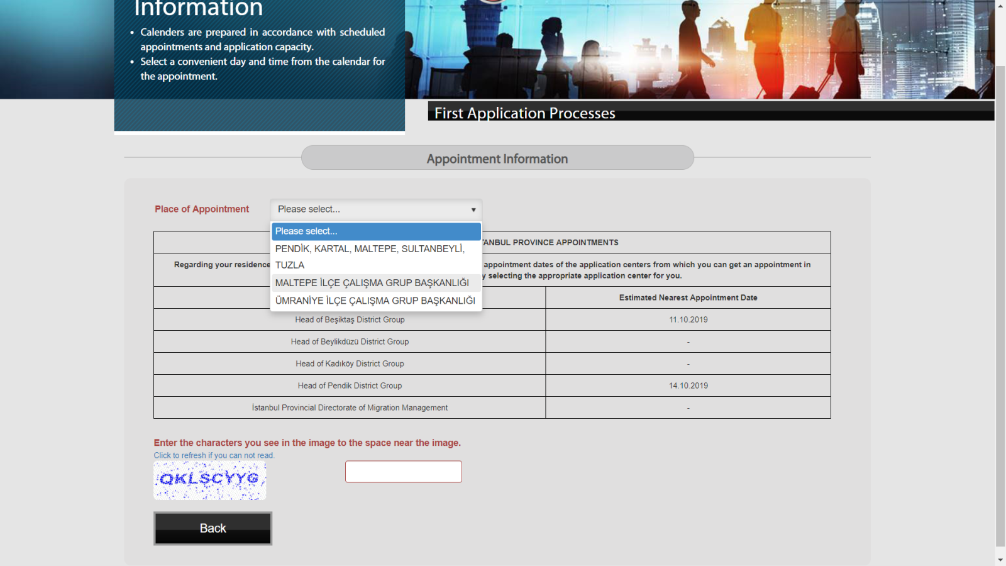Click the First Application Processes banner title

coord(525,113)
